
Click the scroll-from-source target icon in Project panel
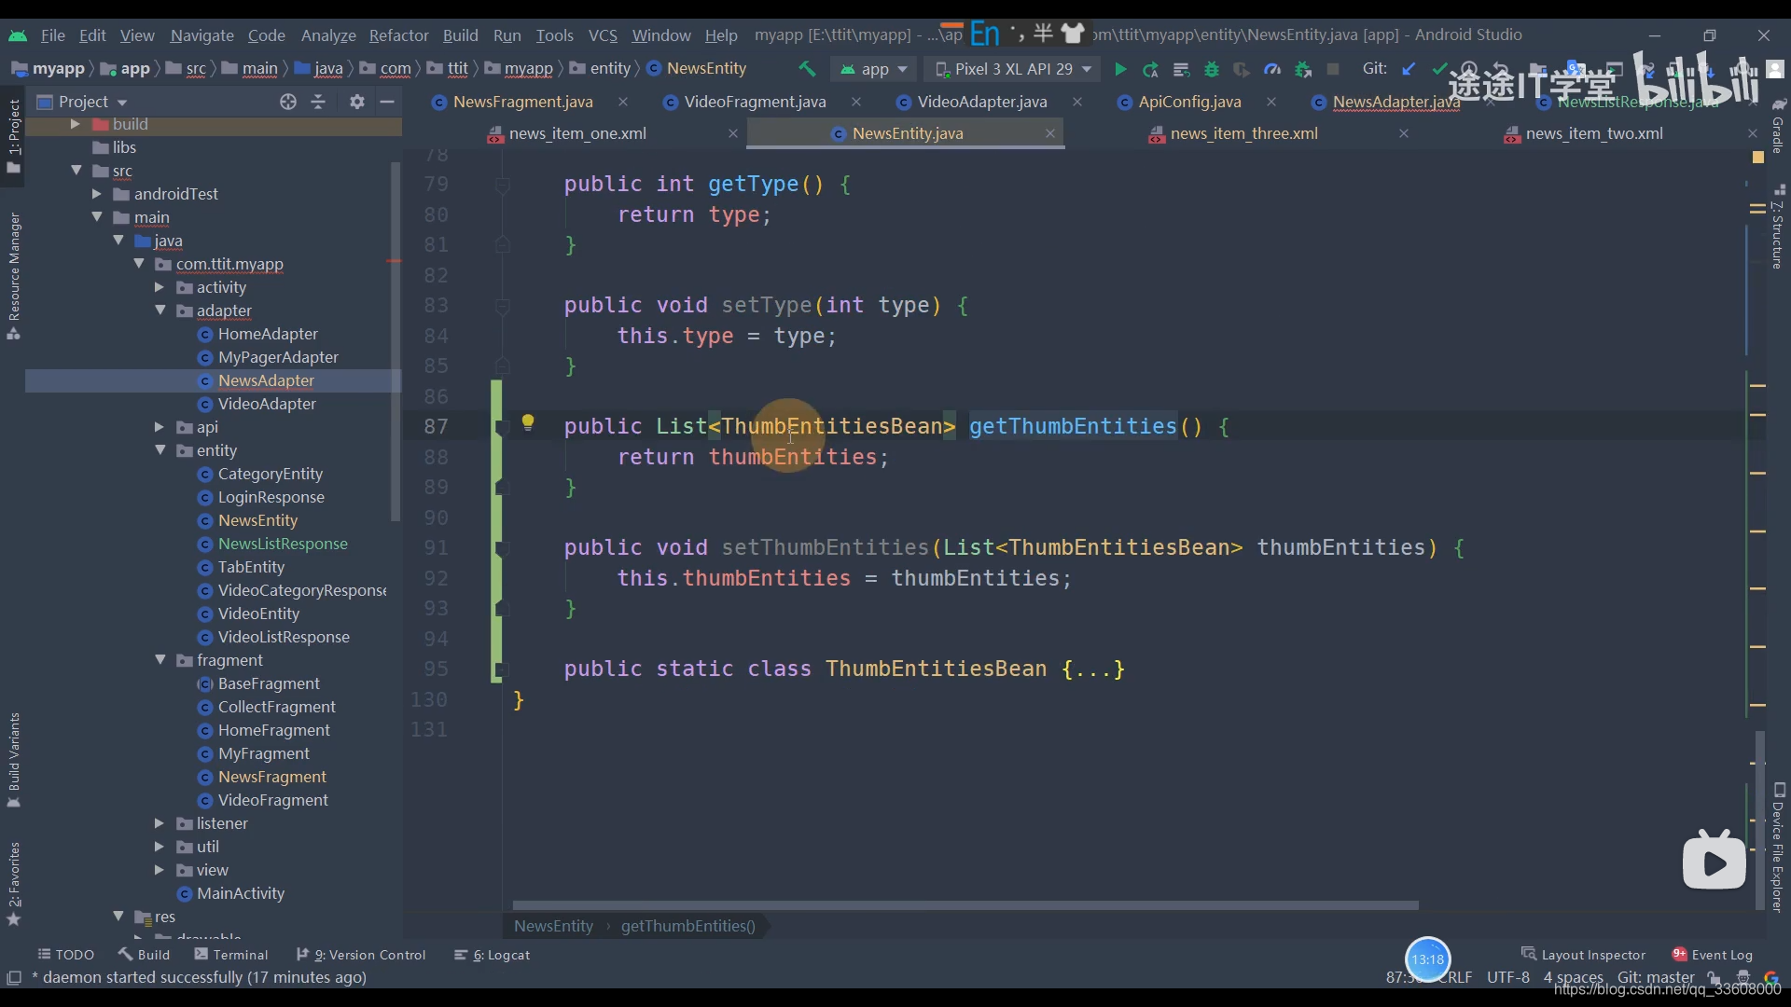tap(288, 102)
